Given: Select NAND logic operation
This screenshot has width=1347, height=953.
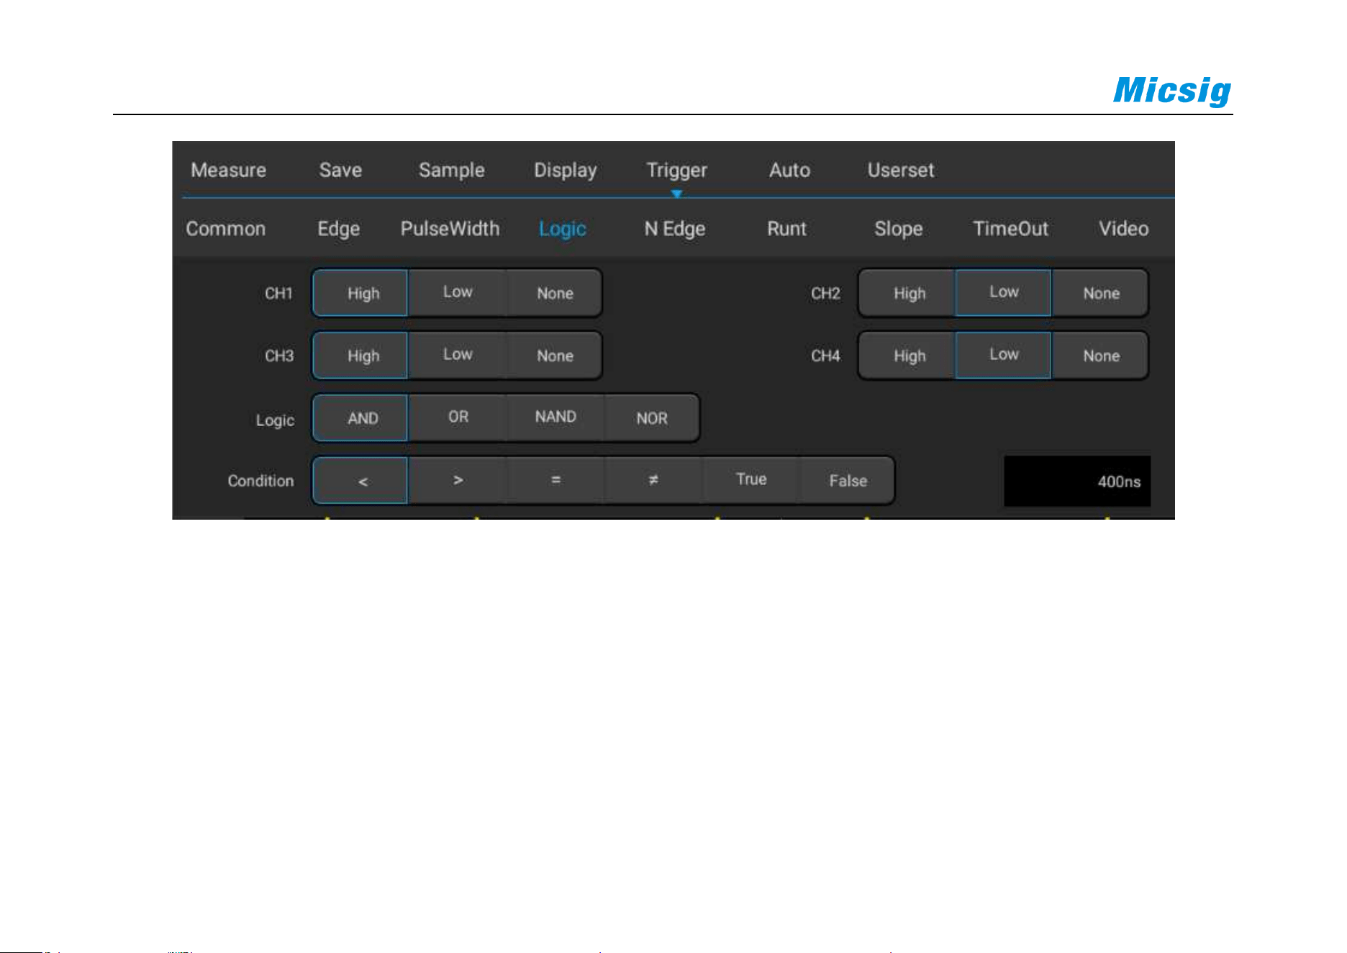Looking at the screenshot, I should [555, 418].
